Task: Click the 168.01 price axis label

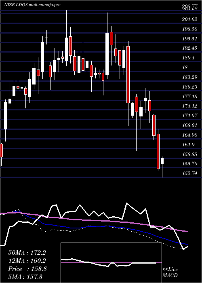Action: click(189, 125)
